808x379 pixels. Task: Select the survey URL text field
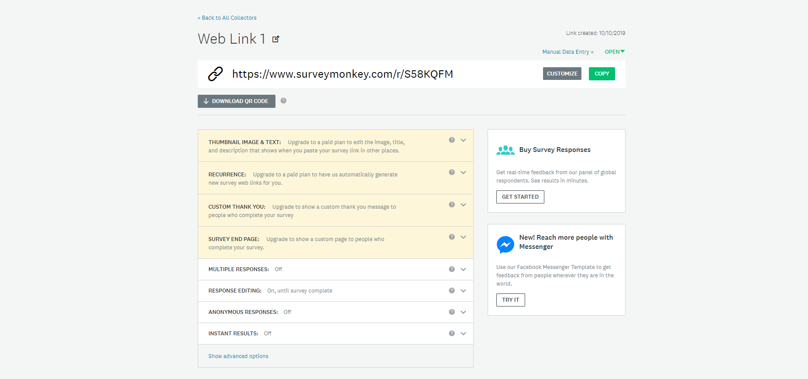point(343,74)
